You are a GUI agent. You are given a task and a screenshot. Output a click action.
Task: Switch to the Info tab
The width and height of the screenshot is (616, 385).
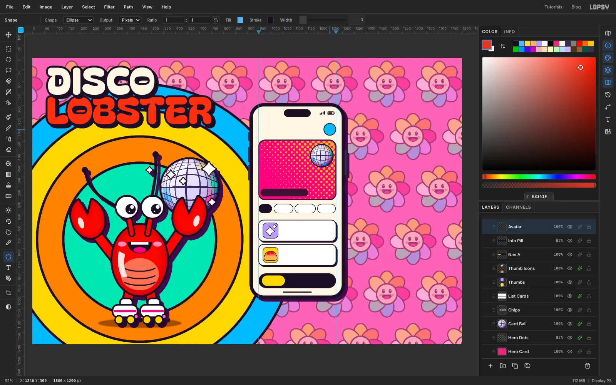(509, 32)
